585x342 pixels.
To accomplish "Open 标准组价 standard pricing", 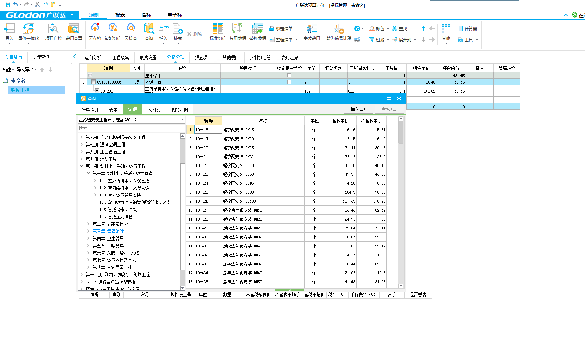I will point(217,29).
